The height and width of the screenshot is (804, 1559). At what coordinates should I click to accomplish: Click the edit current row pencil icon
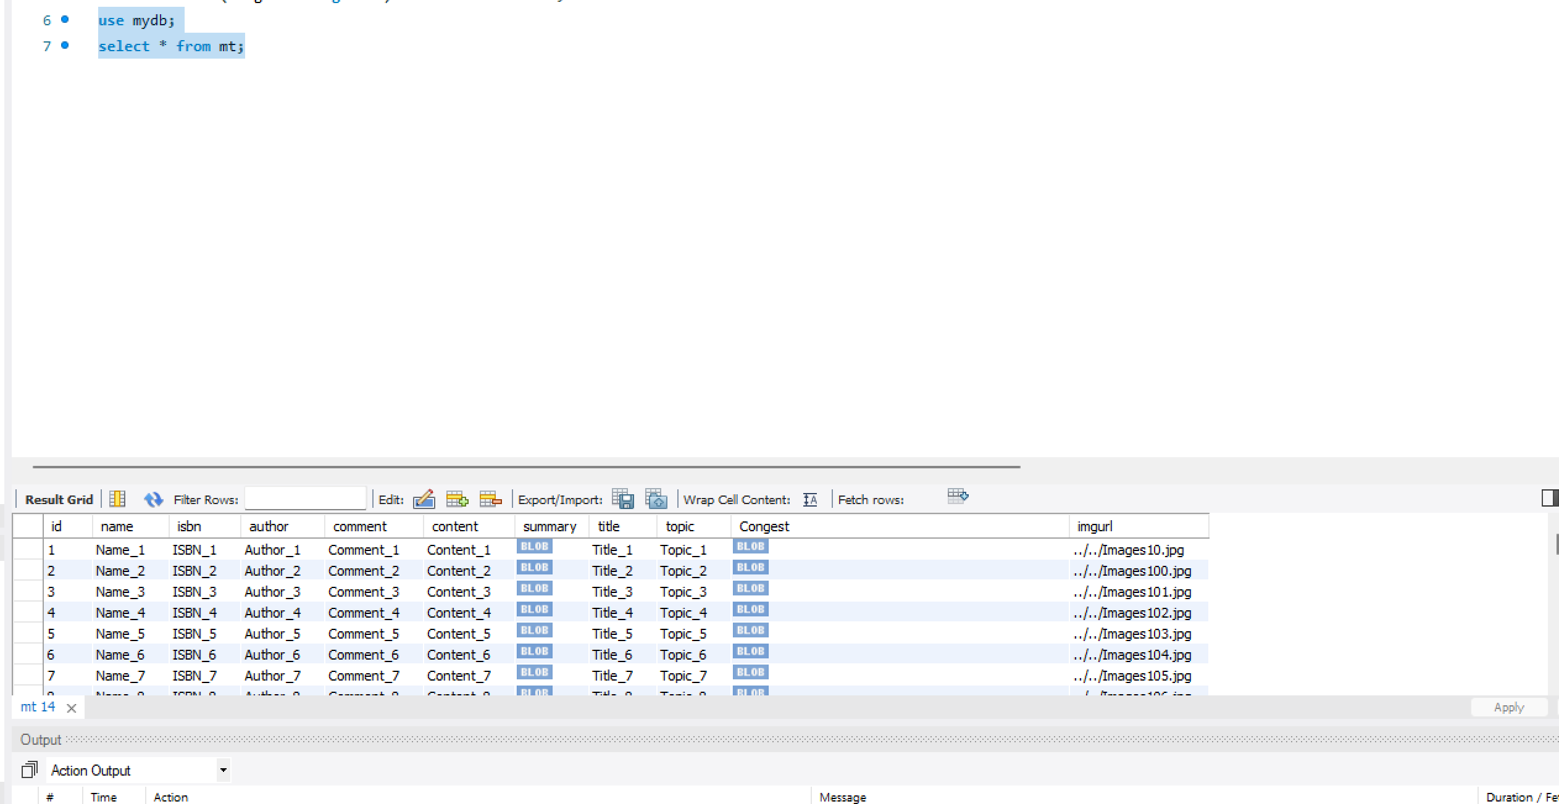point(424,499)
